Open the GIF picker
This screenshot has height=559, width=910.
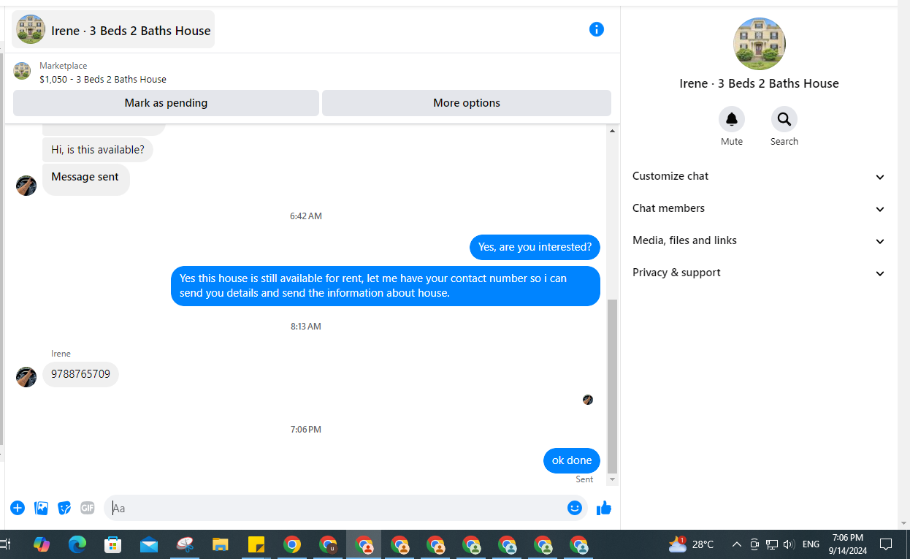tap(88, 508)
